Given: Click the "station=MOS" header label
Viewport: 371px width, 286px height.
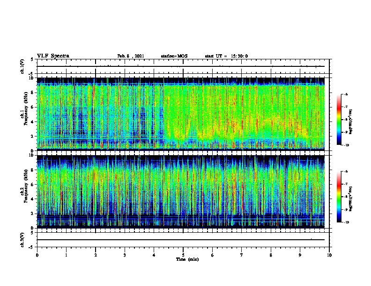Looking at the screenshot, I should (174, 56).
